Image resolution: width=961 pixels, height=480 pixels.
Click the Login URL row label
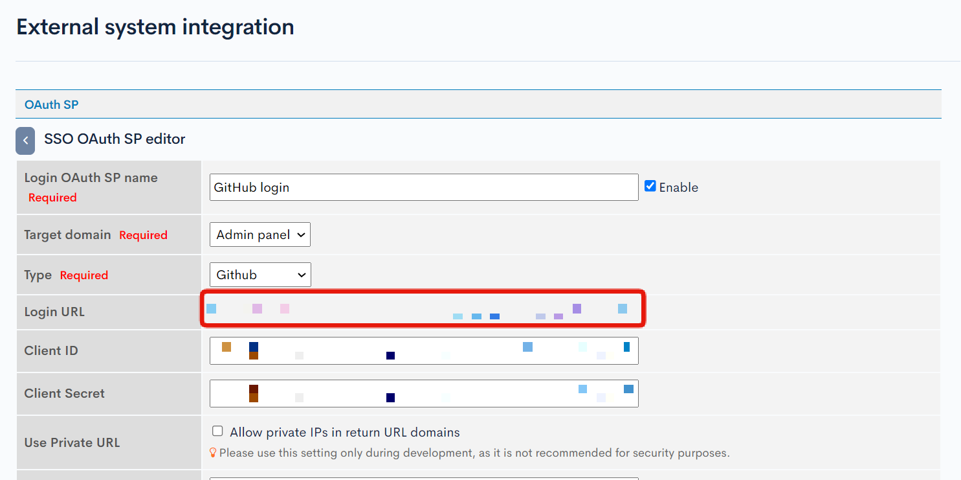click(x=54, y=312)
